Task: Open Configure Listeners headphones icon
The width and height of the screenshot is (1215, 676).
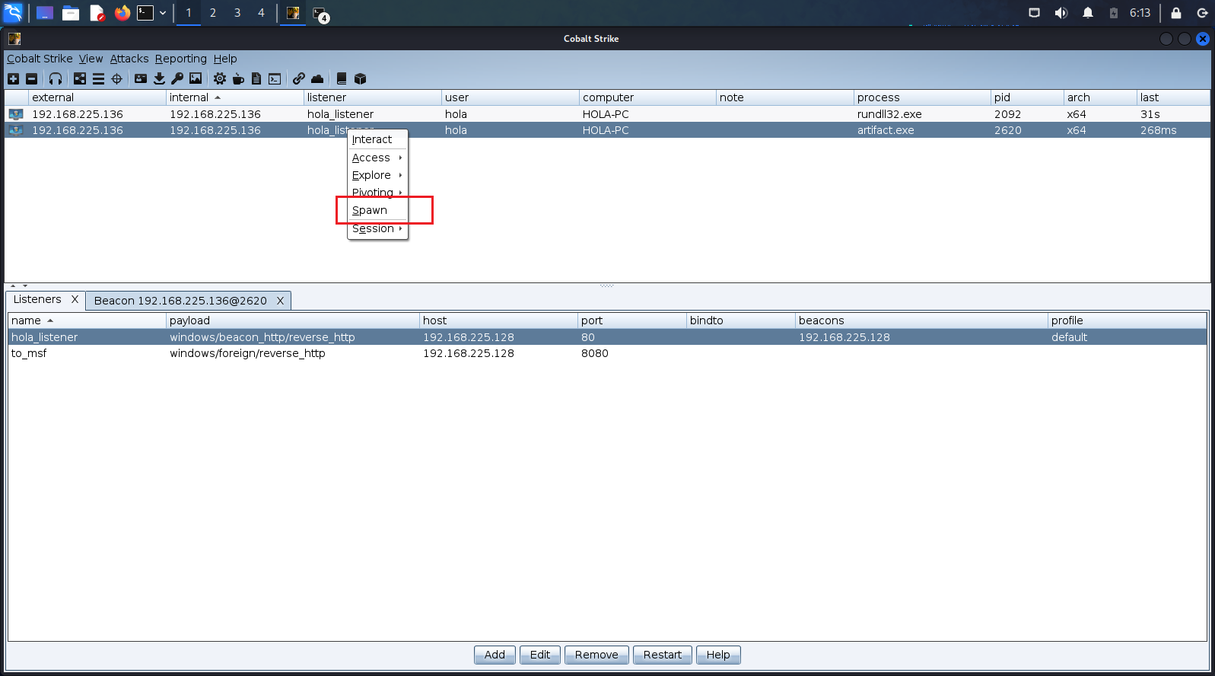Action: tap(56, 78)
